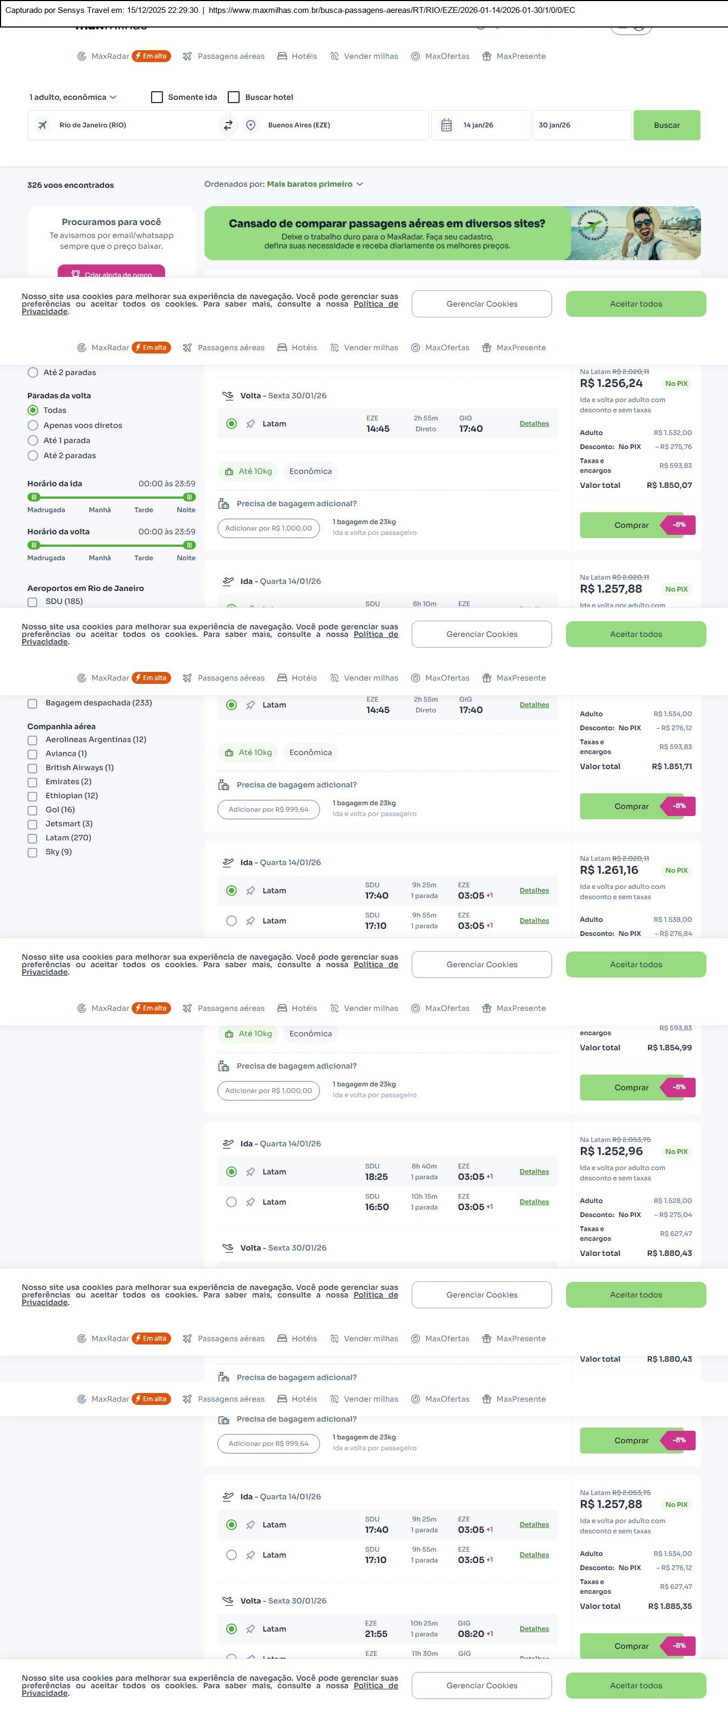
Task: Choose the Latam 16:50 outbound flight option
Action: 231,1201
